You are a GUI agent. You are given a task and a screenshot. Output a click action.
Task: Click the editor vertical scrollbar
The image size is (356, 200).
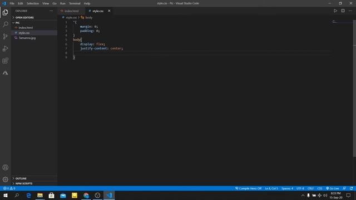pyautogui.click(x=354, y=88)
